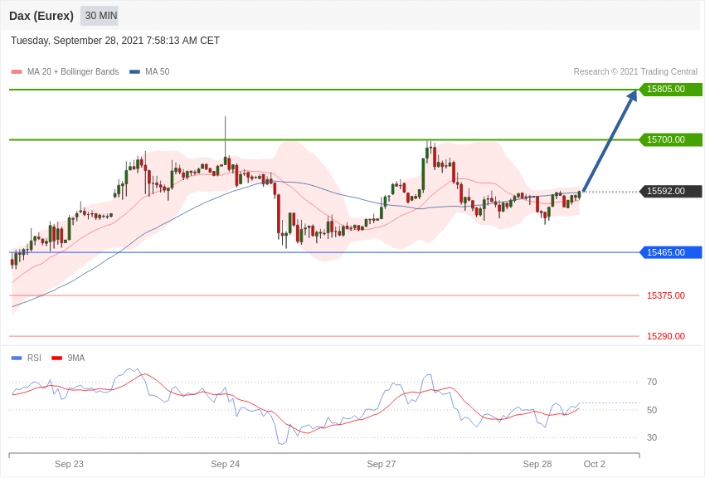The image size is (705, 478).
Task: Click the RSI 70 level label
Action: coord(652,383)
